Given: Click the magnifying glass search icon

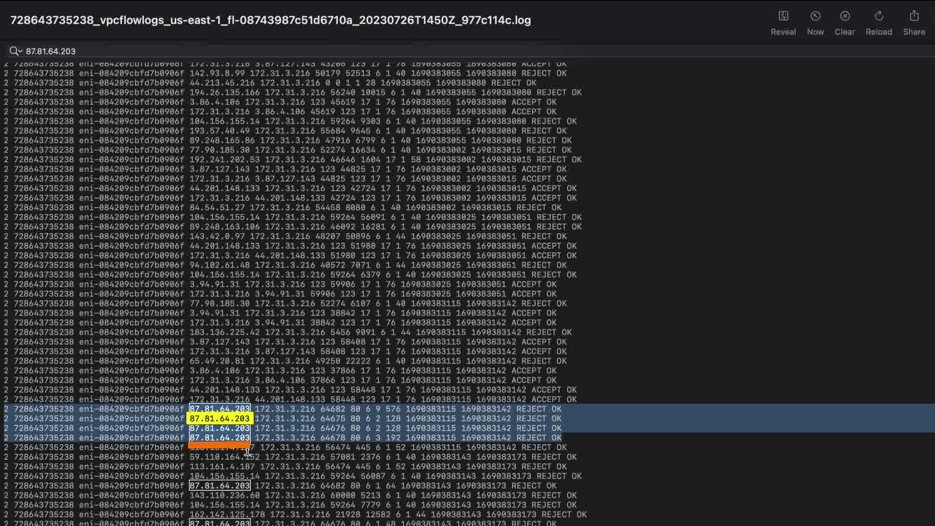Looking at the screenshot, I should [x=13, y=51].
